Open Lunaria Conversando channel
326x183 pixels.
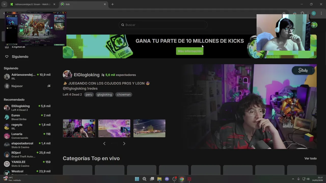tap(27, 136)
